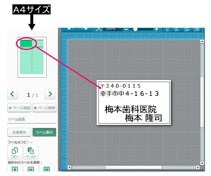Image resolution: width=211 pixels, height=176 pixels.
Task: Click the コピー (copy label) icon
Action: (14, 152)
